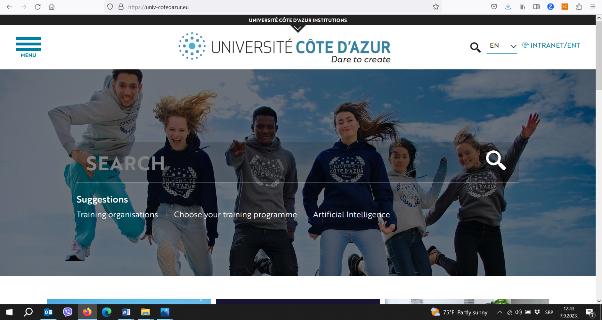
Task: Click the magnifier in the hero search bar
Action: click(x=496, y=161)
